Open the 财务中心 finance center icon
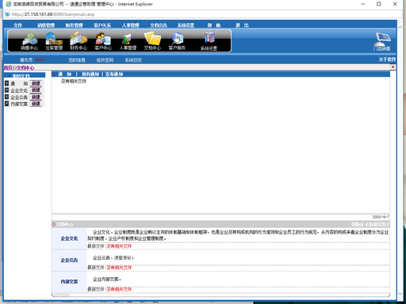406x304 pixels. [79, 41]
